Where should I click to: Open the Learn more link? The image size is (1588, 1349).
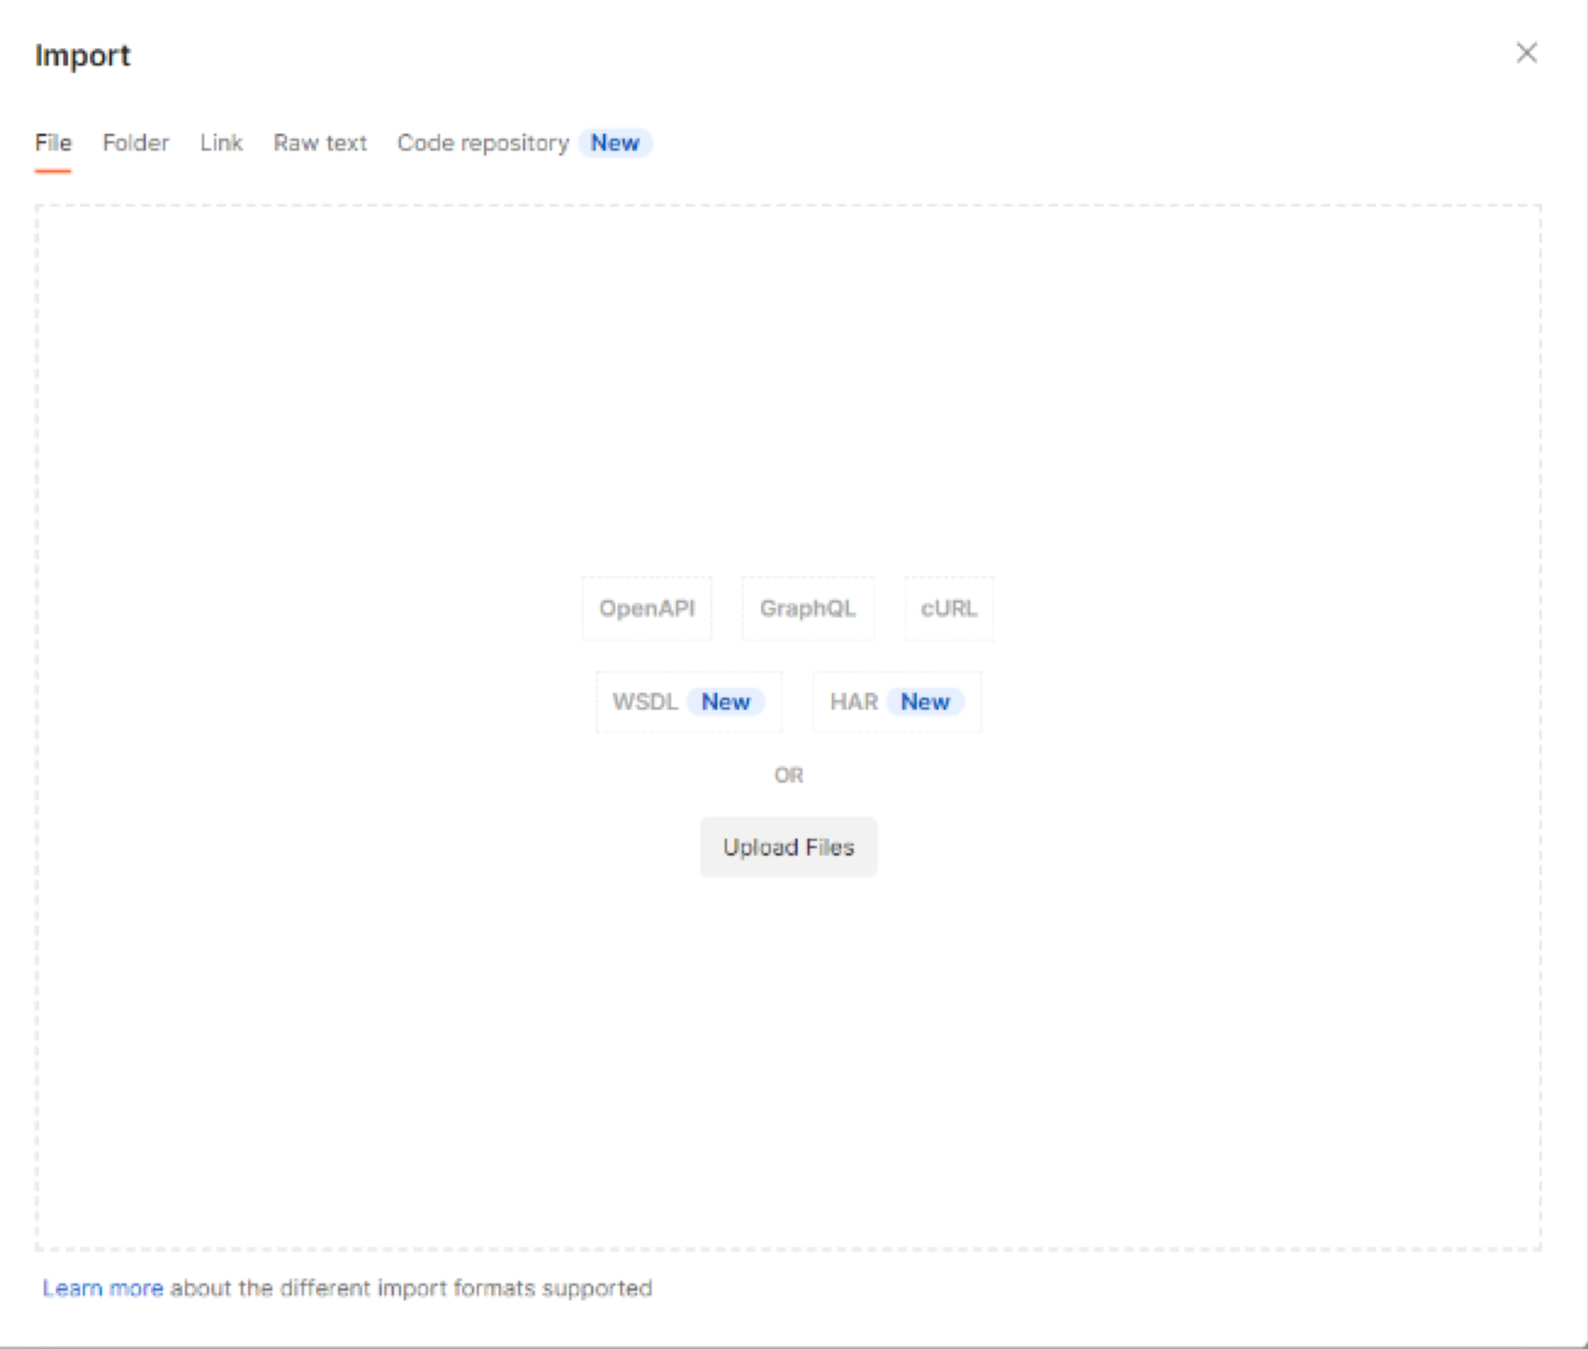coord(103,1288)
